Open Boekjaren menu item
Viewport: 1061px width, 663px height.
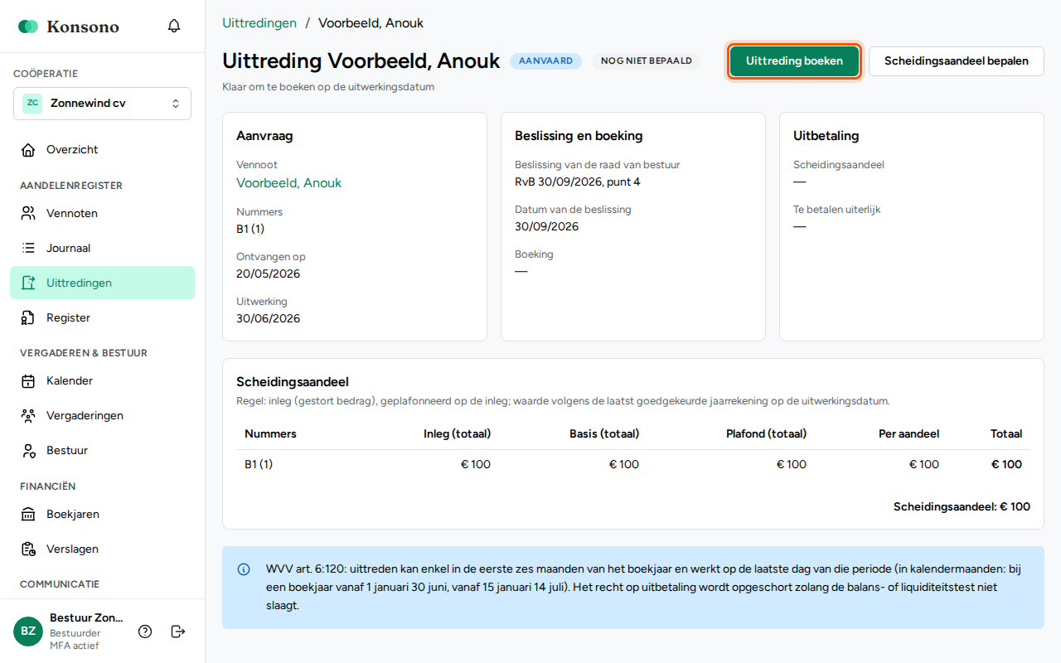coord(102,515)
